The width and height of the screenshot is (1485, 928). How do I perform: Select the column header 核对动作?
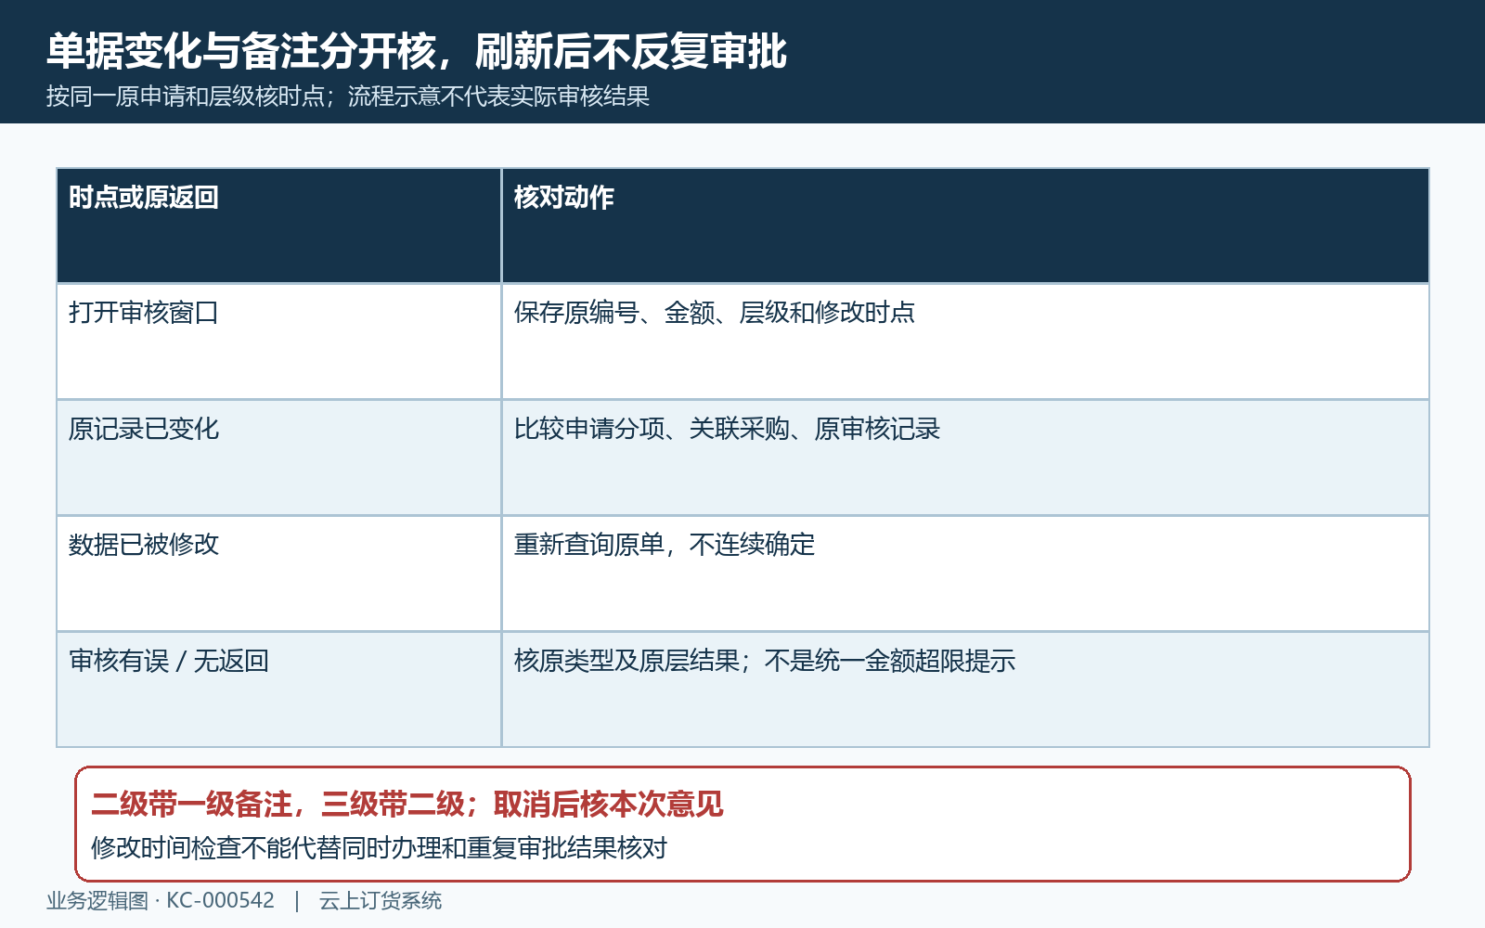pyautogui.click(x=965, y=226)
